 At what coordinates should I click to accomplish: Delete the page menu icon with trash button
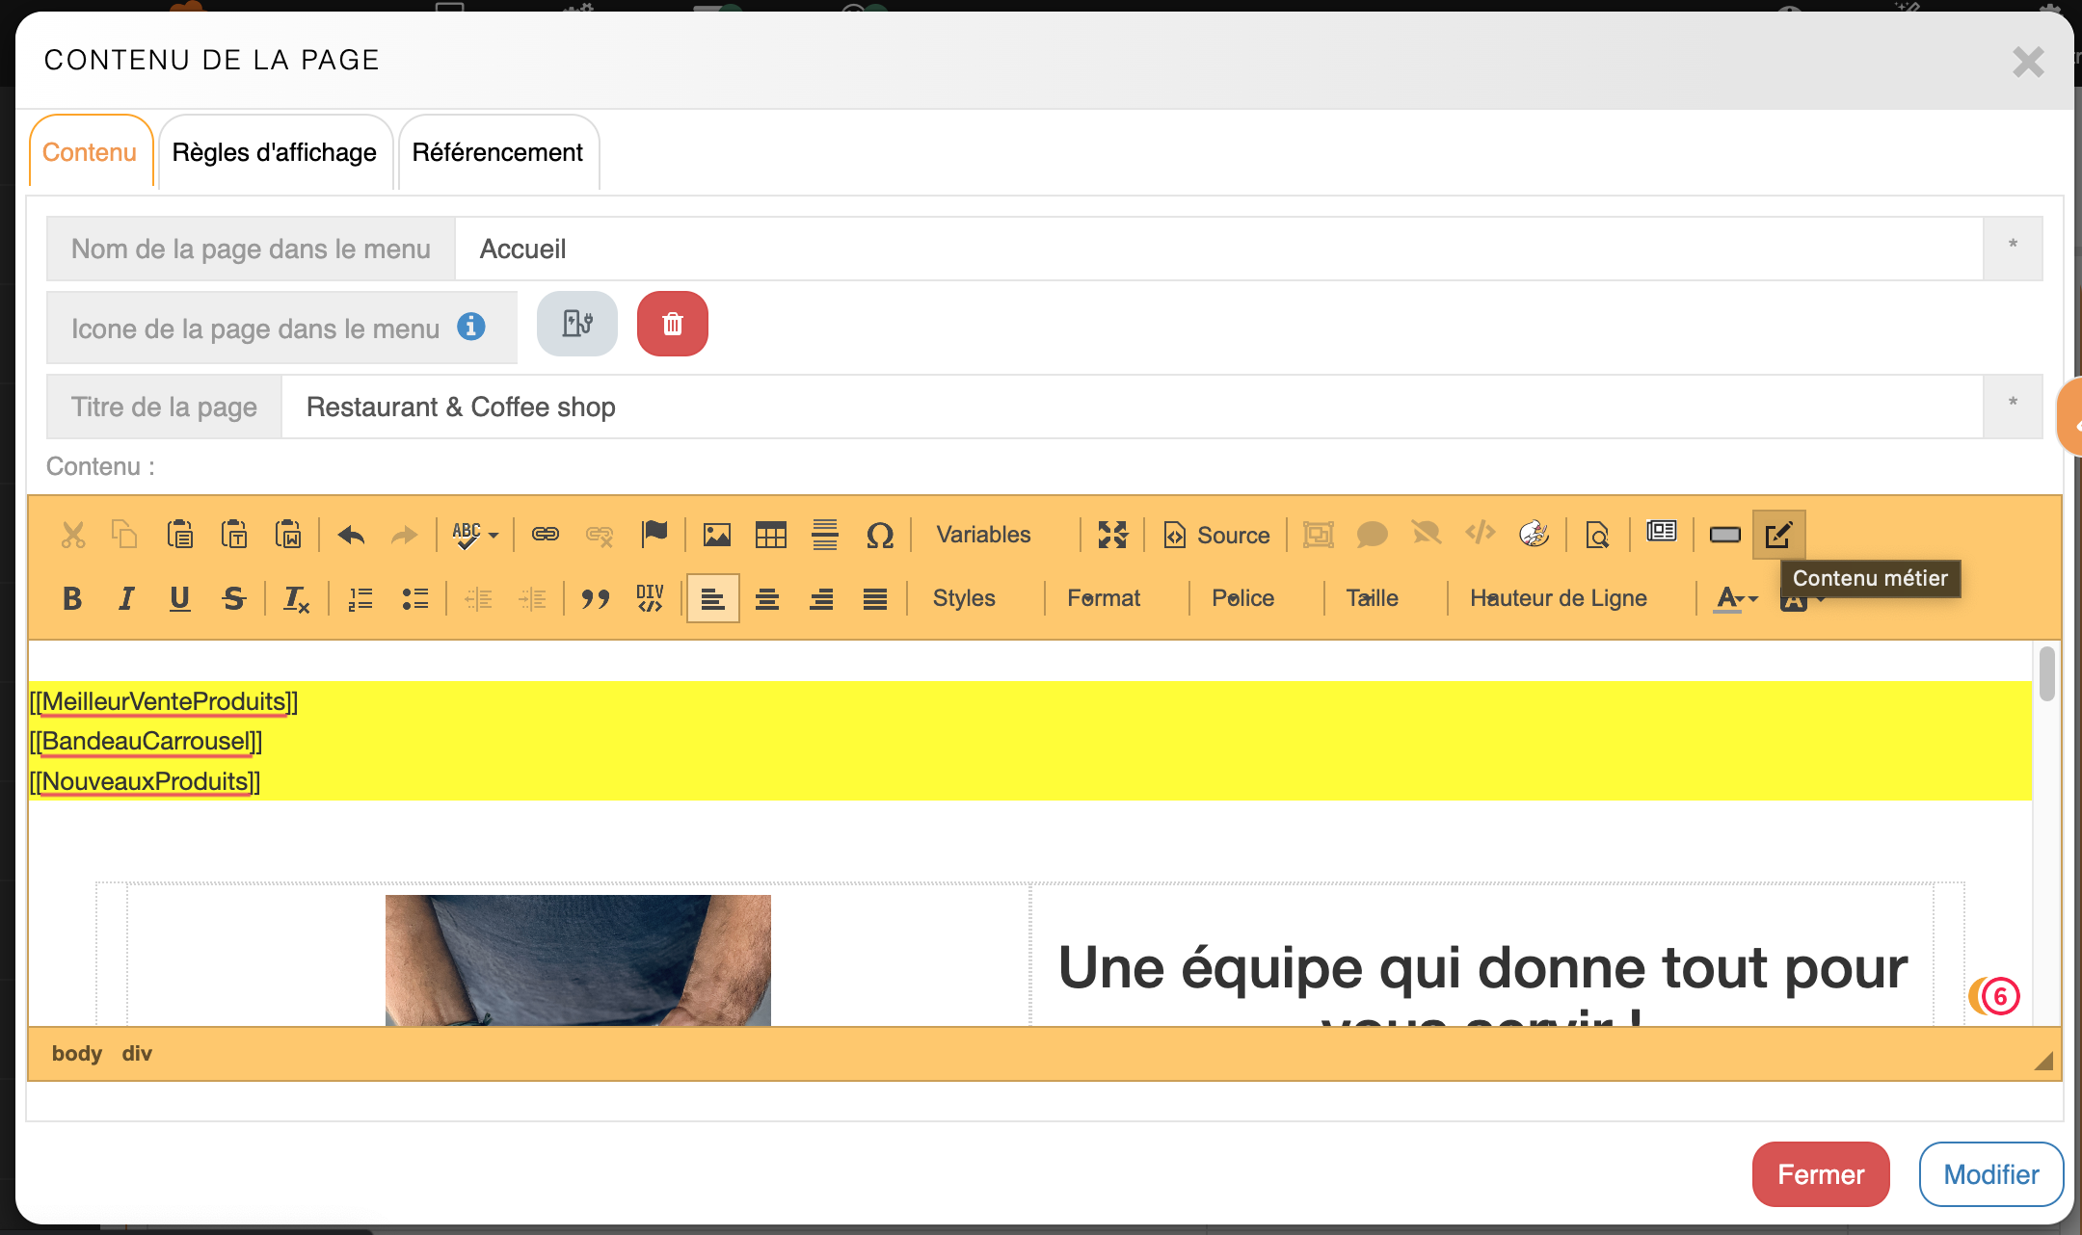coord(672,325)
